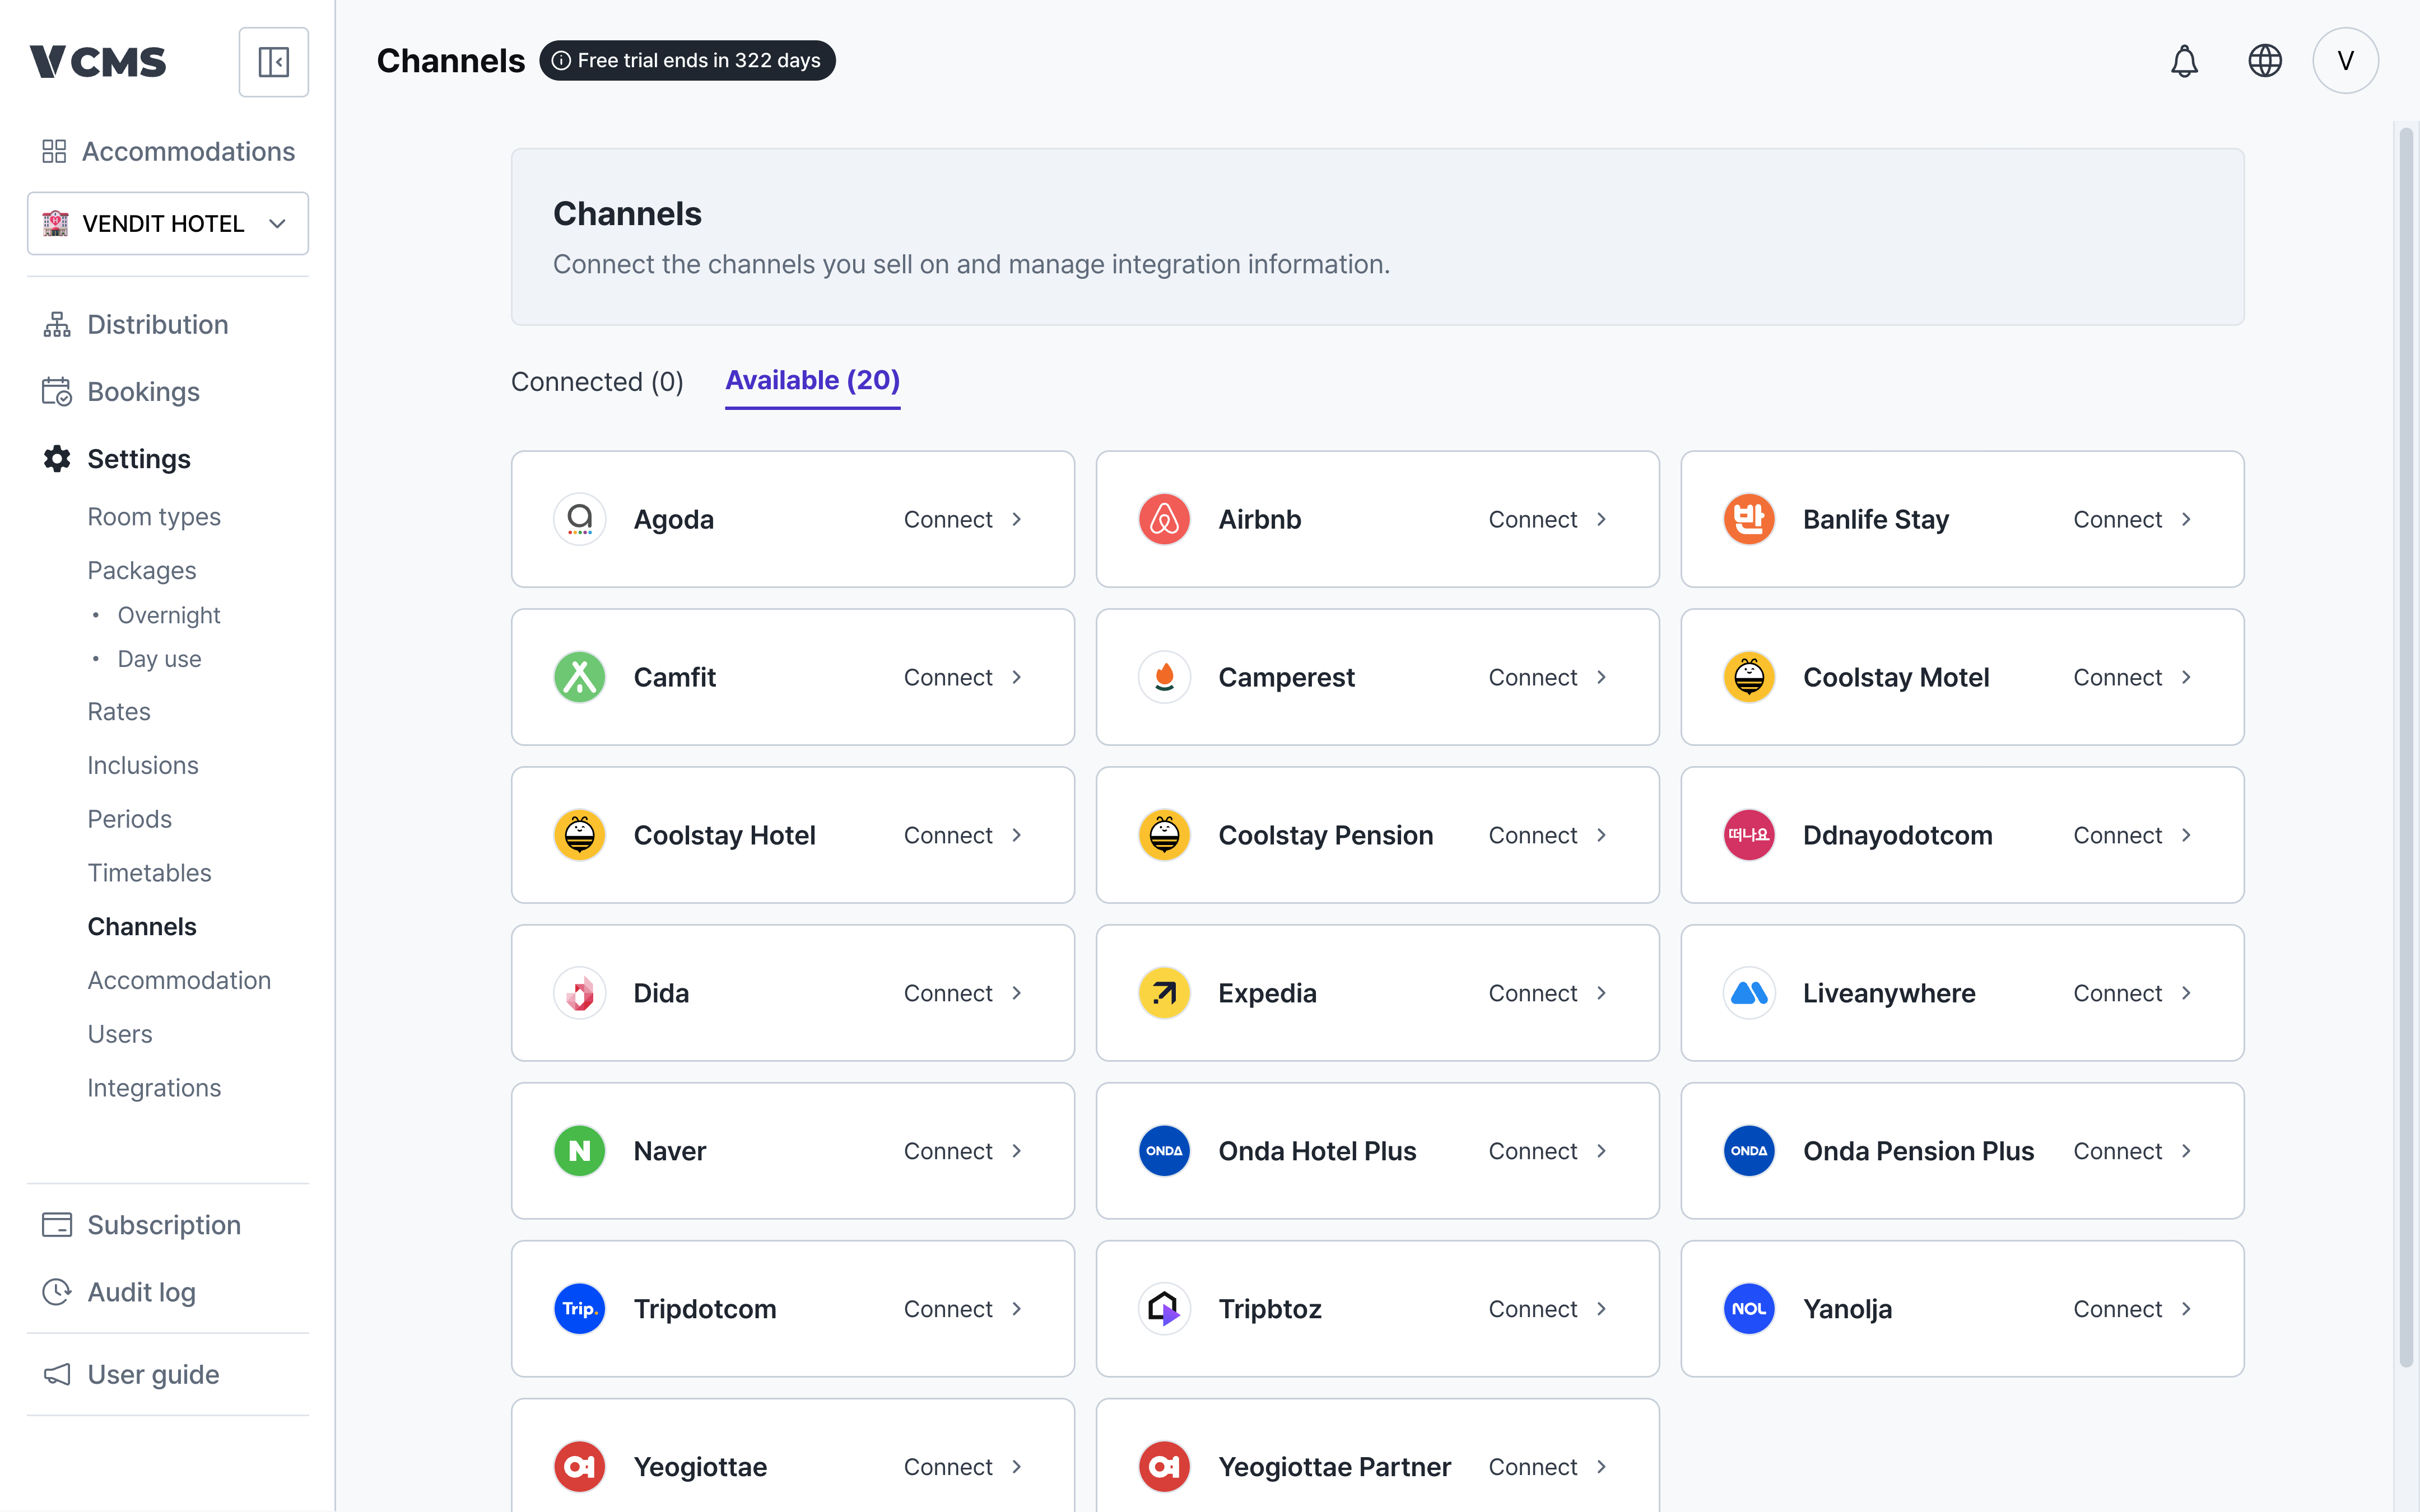
Task: Open the language globe selector
Action: [x=2265, y=61]
